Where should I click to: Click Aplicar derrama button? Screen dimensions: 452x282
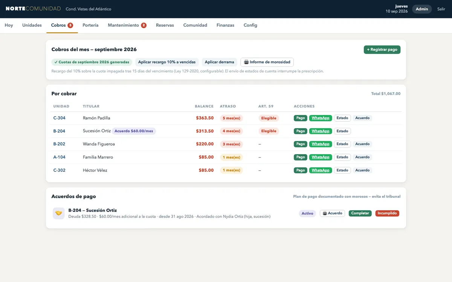tap(220, 62)
